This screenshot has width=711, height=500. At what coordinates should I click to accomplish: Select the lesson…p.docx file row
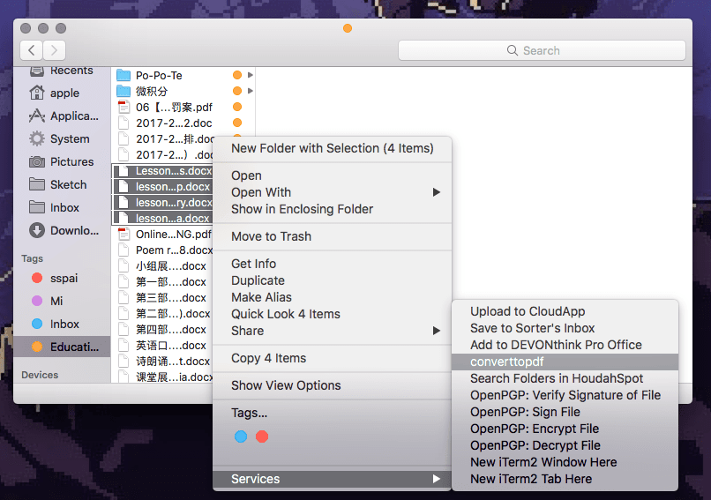point(162,187)
